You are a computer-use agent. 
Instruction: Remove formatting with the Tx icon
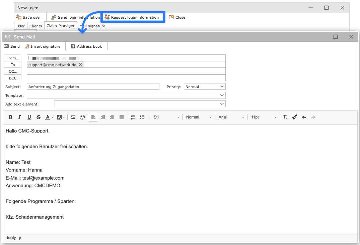coord(285,117)
